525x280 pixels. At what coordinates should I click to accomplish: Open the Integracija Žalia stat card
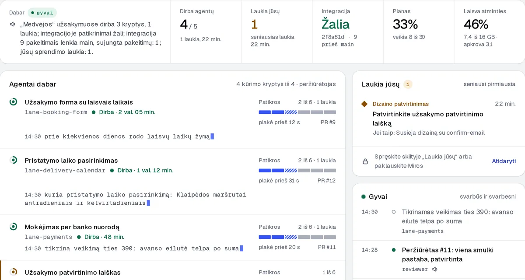click(348, 32)
